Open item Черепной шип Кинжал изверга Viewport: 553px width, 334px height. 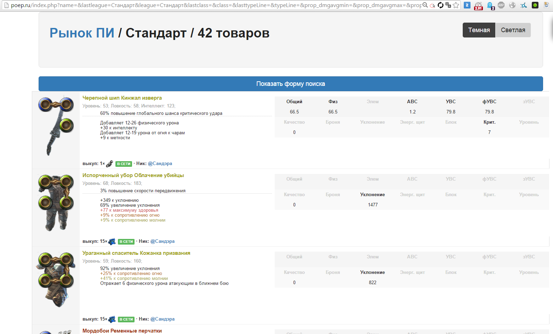coord(122,98)
